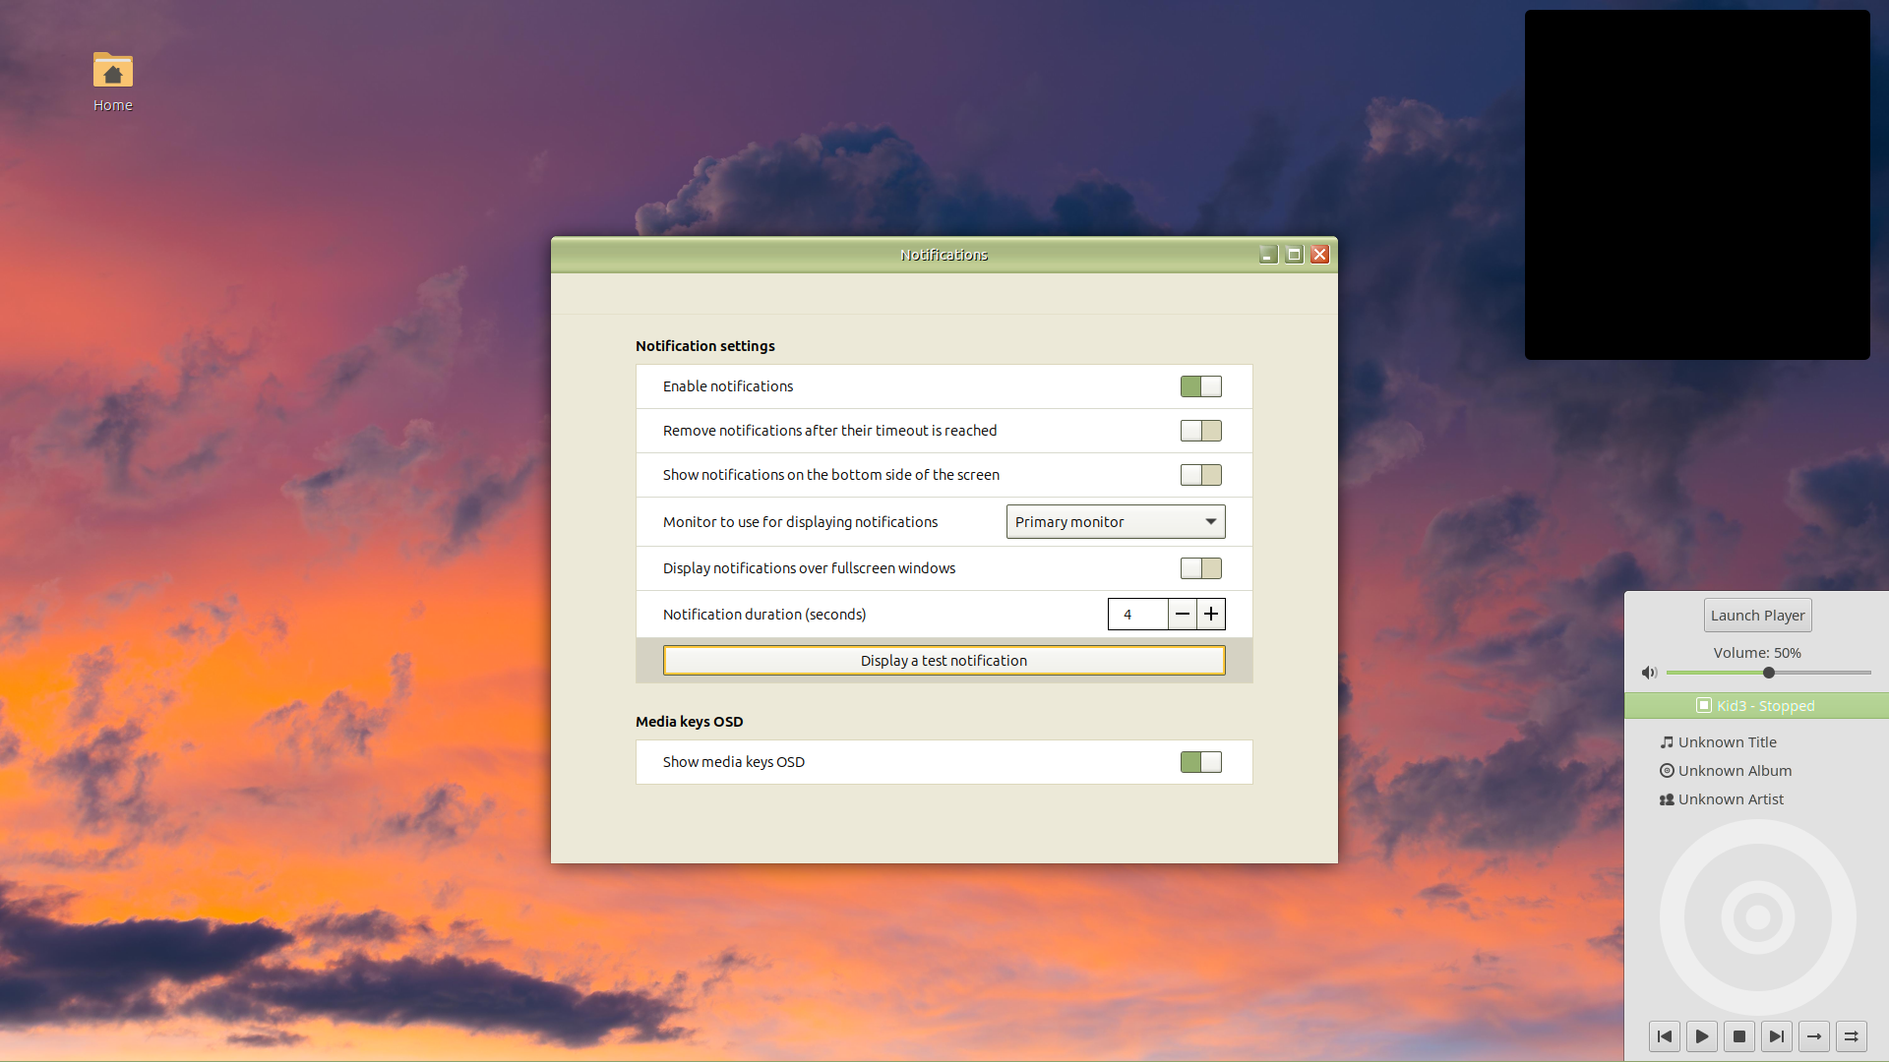Open the Primary monitor dropdown
This screenshot has width=1889, height=1062.
pyautogui.click(x=1115, y=522)
